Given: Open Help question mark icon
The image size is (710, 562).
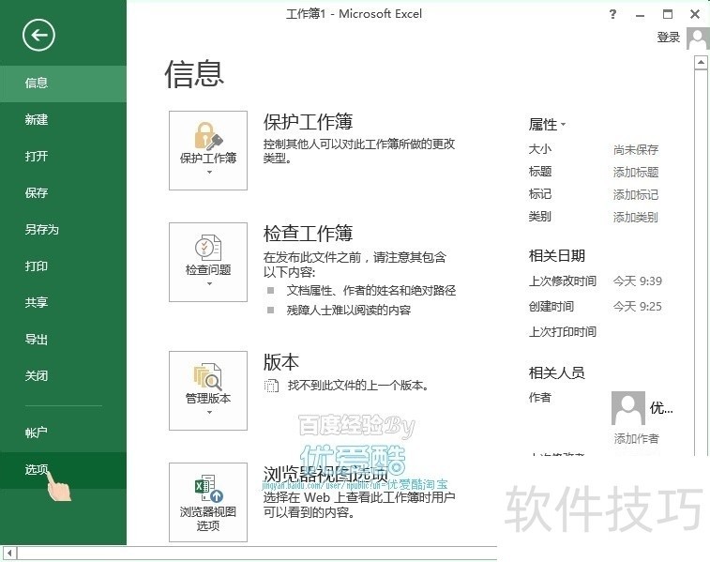Looking at the screenshot, I should 612,14.
